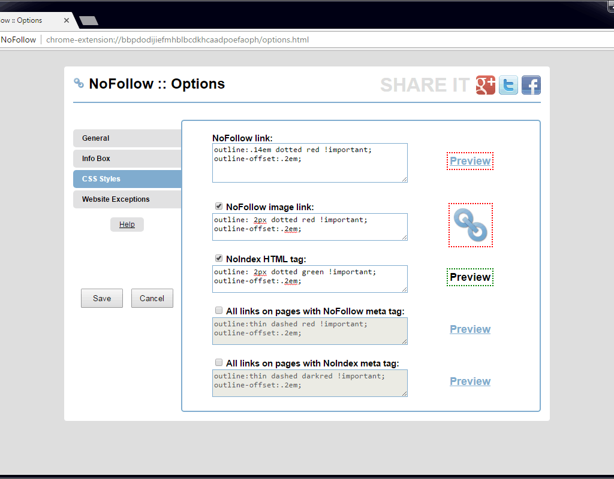The width and height of the screenshot is (614, 479).
Task: Close the Options browser tab
Action: coord(67,20)
